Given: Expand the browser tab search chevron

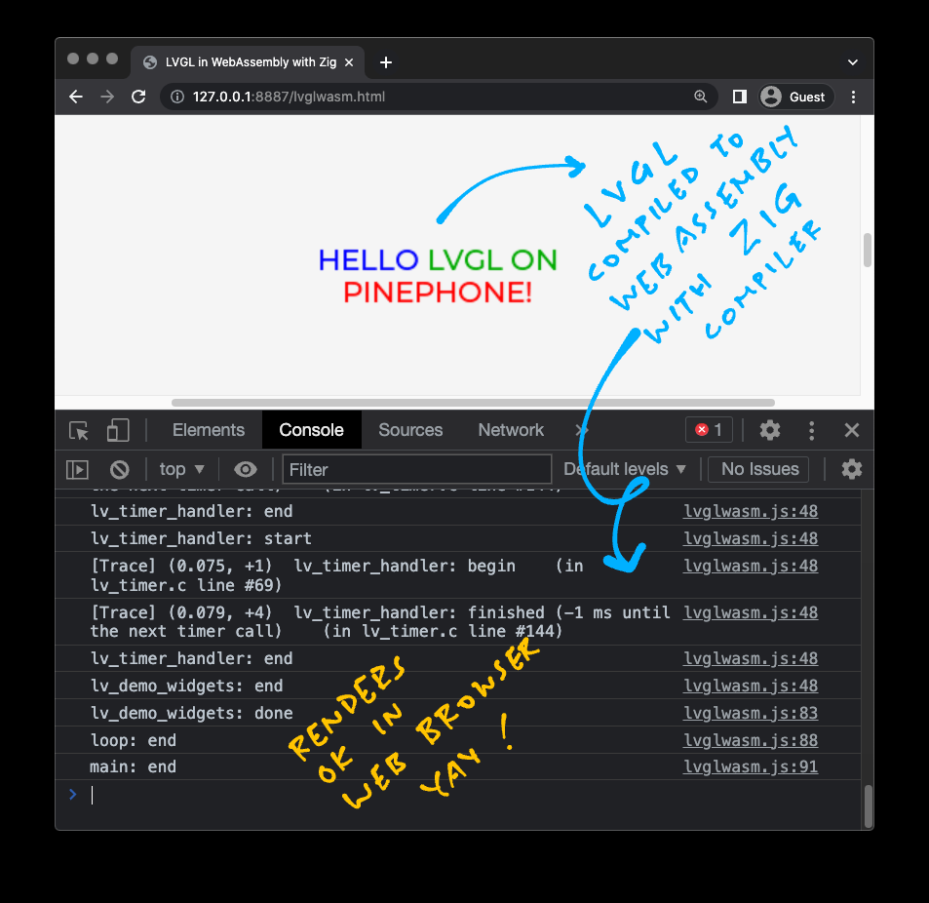Looking at the screenshot, I should pos(852,62).
